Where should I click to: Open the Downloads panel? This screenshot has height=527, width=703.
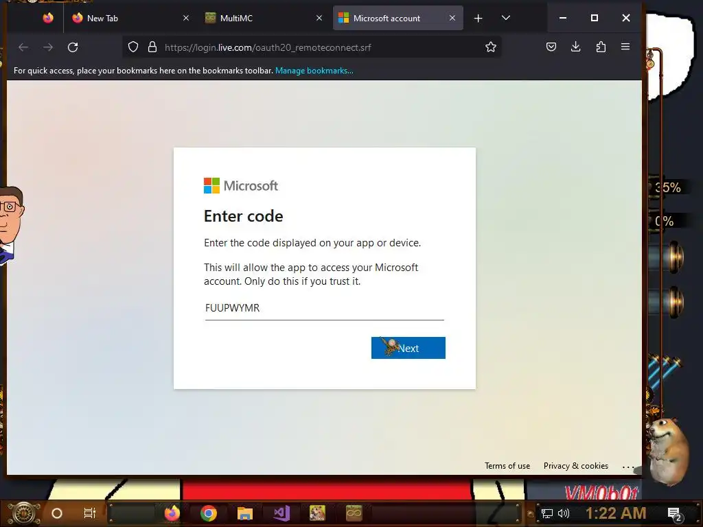576,47
